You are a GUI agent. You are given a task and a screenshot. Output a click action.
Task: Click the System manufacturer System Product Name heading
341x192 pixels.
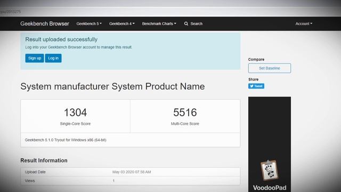click(112, 86)
